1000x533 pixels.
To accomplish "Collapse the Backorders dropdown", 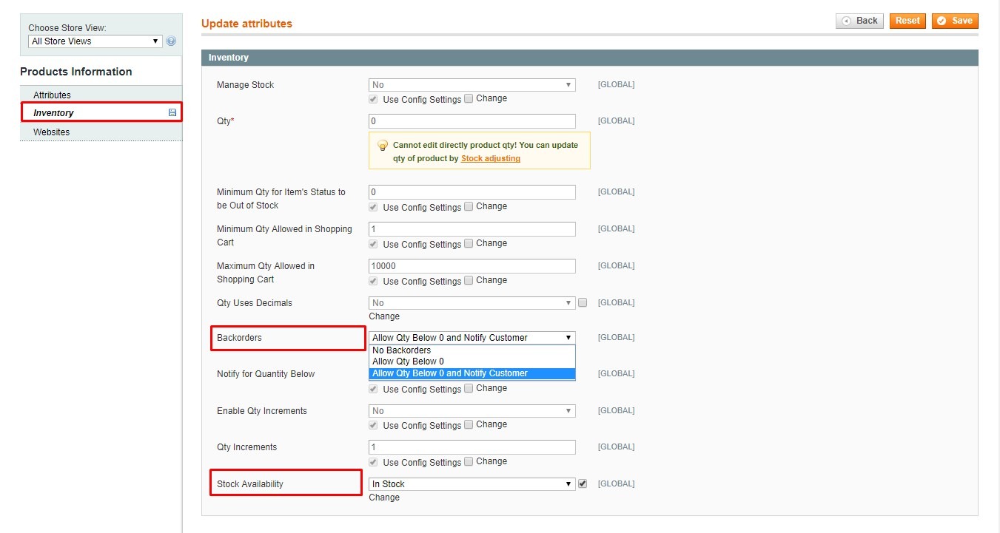I will click(x=472, y=338).
